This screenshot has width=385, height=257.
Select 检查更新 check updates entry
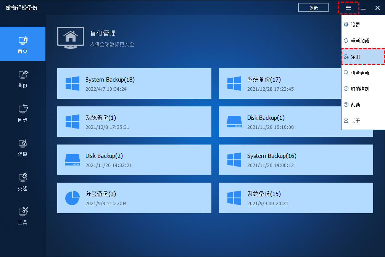363,73
